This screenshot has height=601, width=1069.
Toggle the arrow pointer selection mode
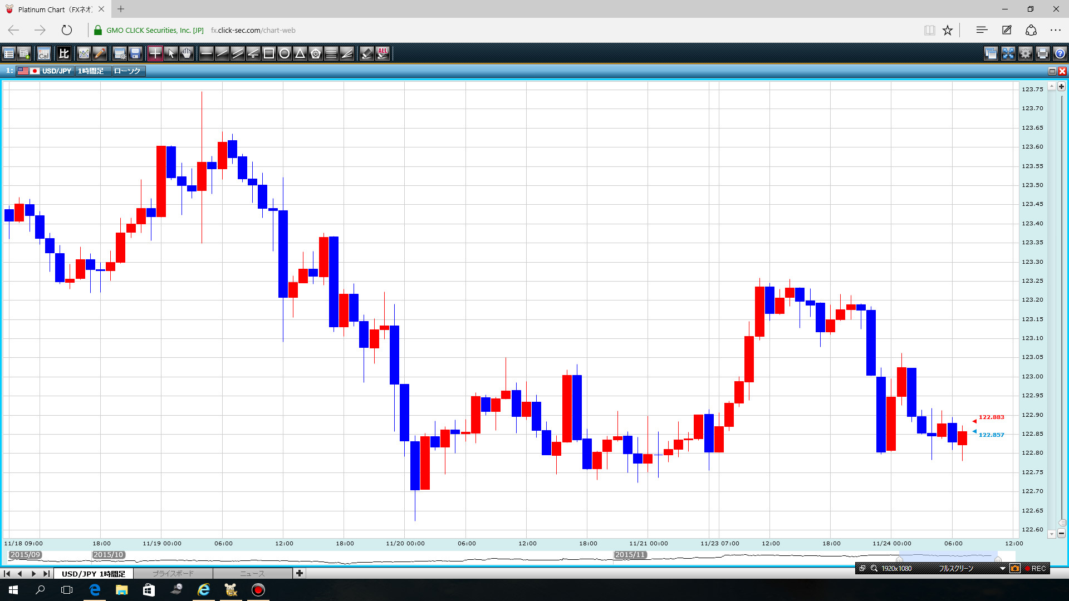click(x=171, y=53)
